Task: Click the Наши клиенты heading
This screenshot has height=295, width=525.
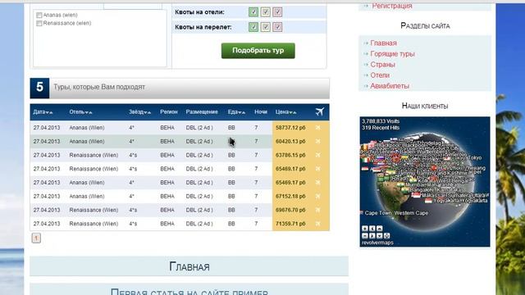Action: pos(425,106)
